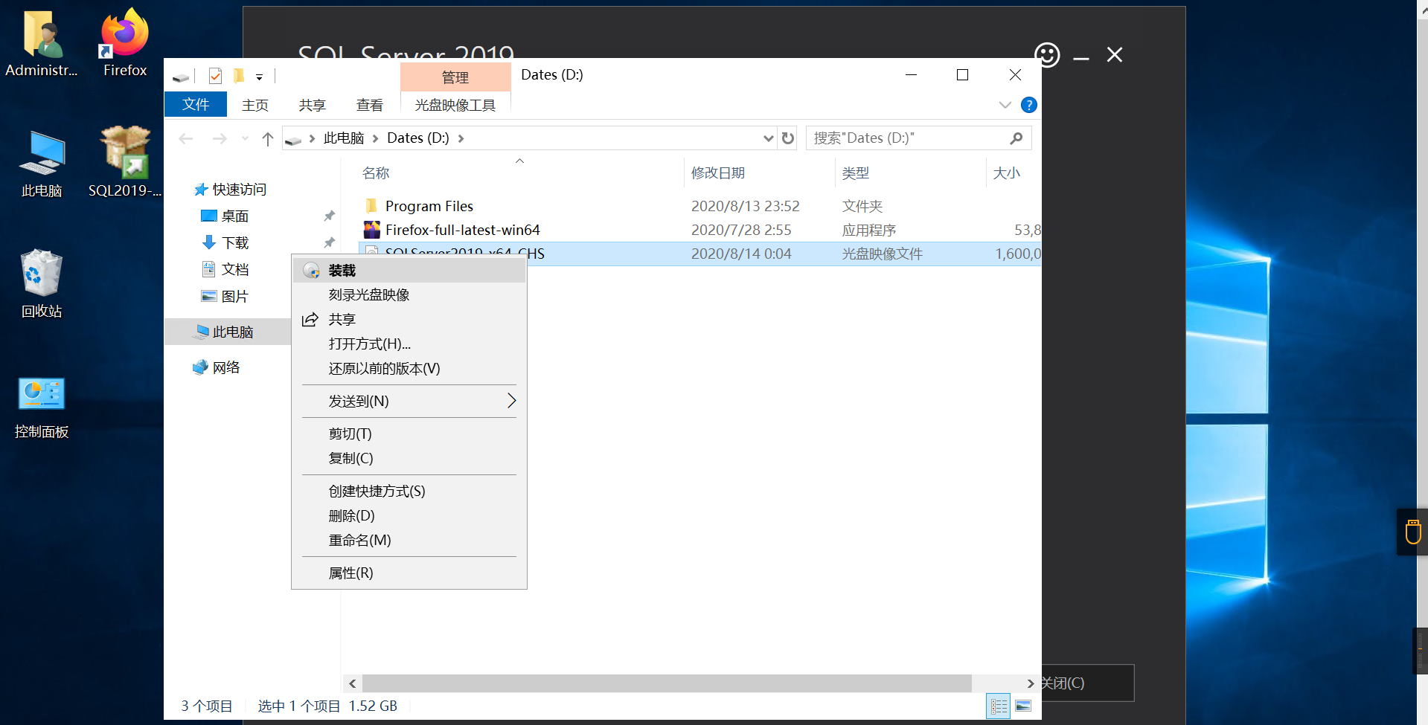The image size is (1428, 725).
Task: Expand the 发送到(N) submenu
Action: pyautogui.click(x=409, y=402)
